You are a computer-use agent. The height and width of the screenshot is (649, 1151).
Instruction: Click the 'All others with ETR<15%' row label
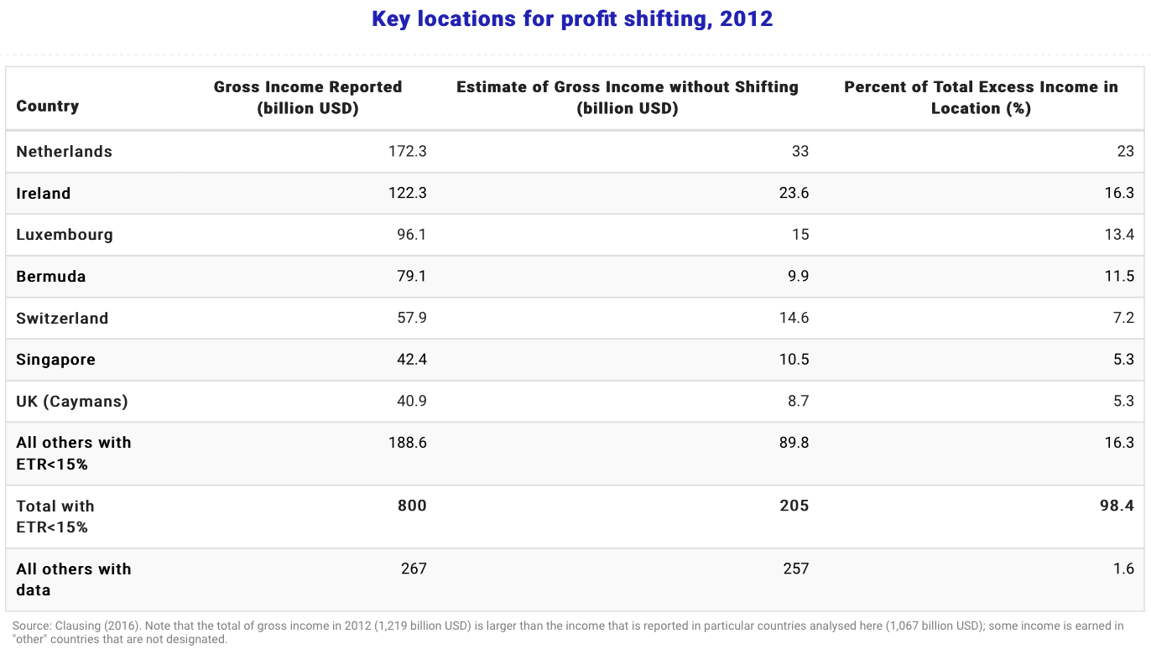pyautogui.click(x=73, y=453)
